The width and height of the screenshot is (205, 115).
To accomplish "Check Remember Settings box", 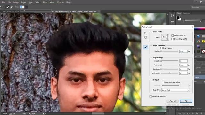I will click(151, 96).
